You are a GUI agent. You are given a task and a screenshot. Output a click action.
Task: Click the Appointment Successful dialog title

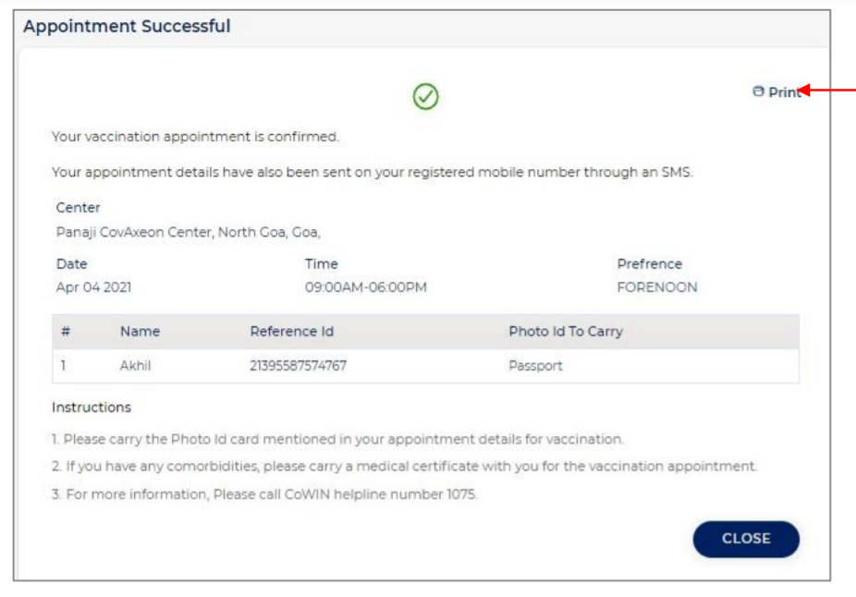(127, 26)
